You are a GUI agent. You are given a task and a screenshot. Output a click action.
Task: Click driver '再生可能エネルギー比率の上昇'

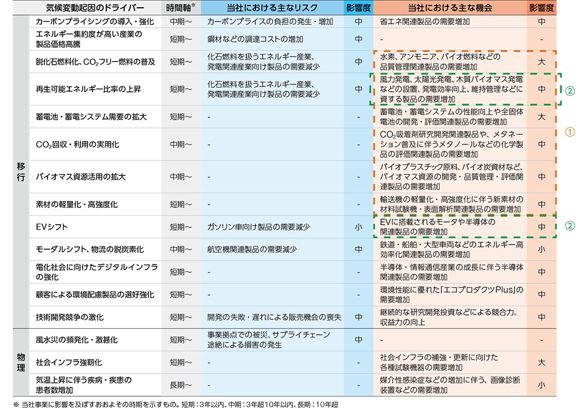[88, 89]
